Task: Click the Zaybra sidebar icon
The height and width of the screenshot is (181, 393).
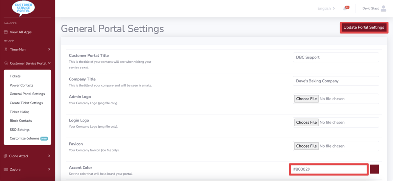Action: 6,169
